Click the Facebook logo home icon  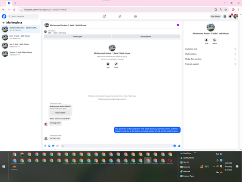pyautogui.click(x=4, y=17)
